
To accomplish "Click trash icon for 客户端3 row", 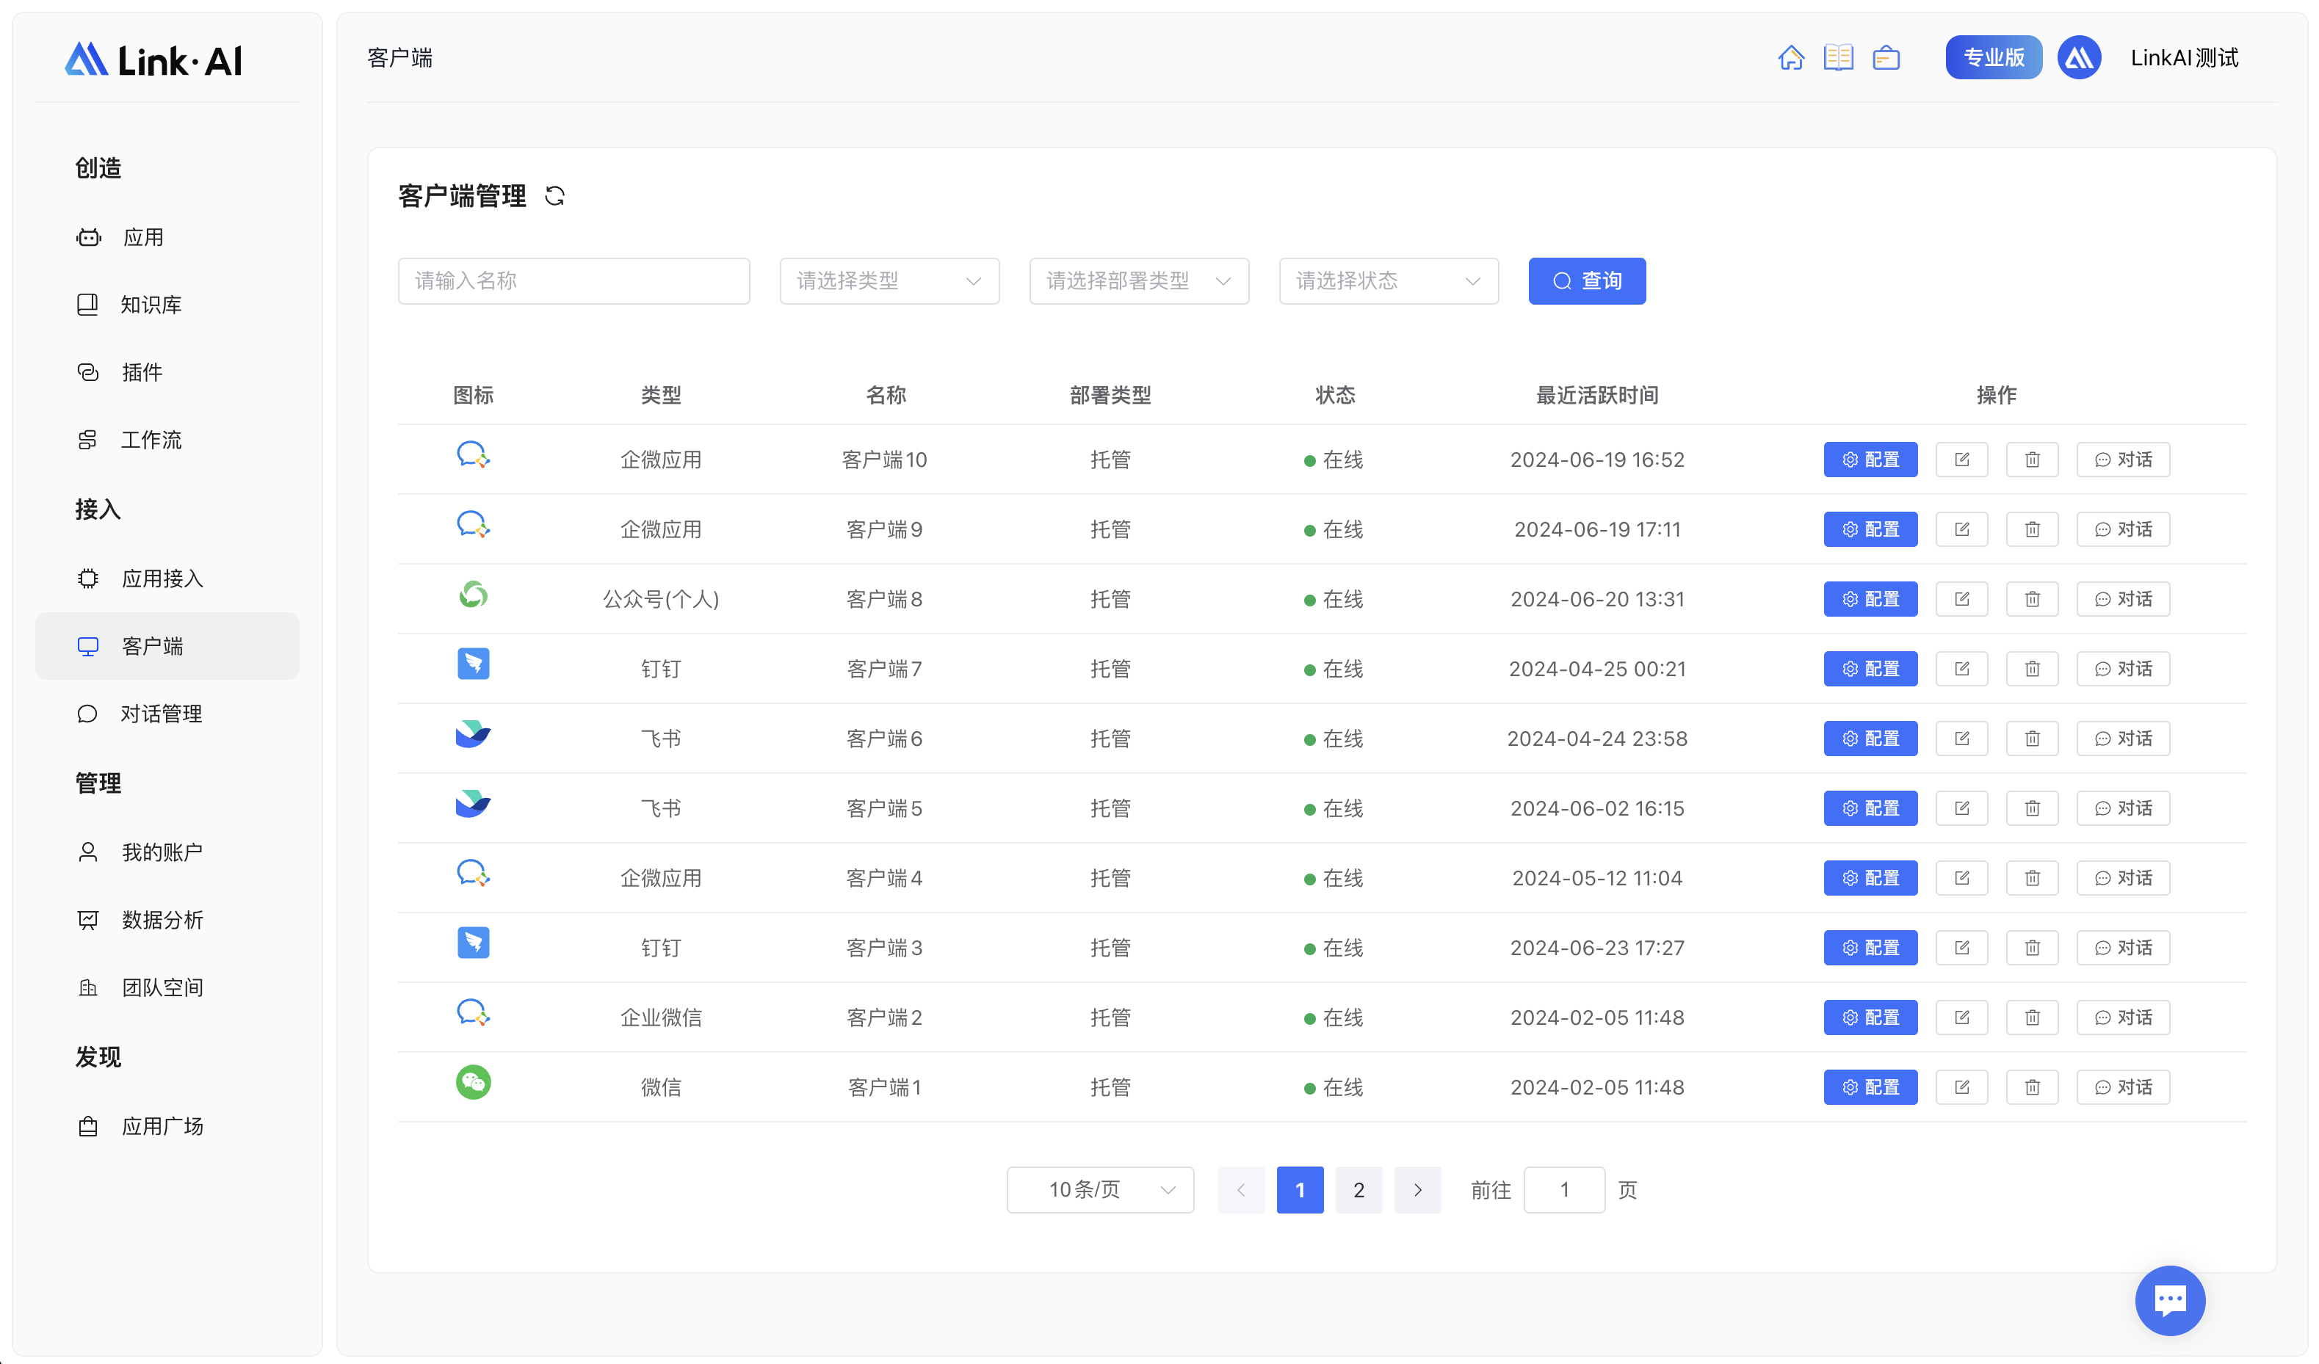I will (x=2031, y=947).
